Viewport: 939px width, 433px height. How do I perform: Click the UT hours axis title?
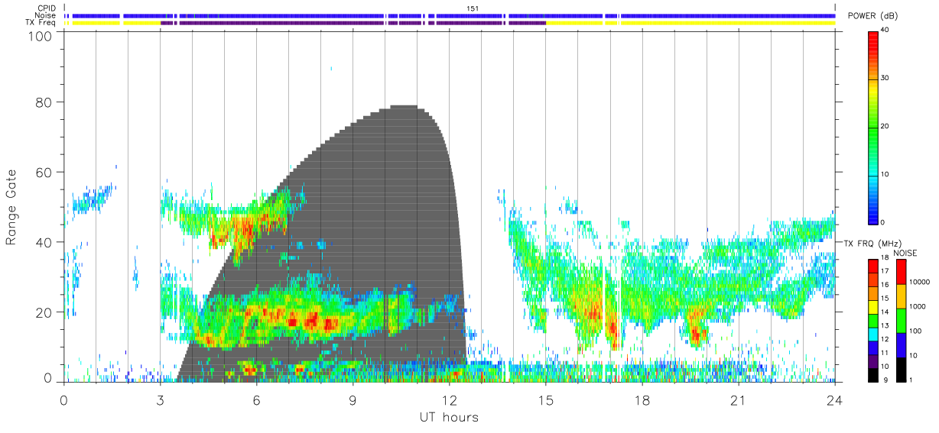pos(449,418)
